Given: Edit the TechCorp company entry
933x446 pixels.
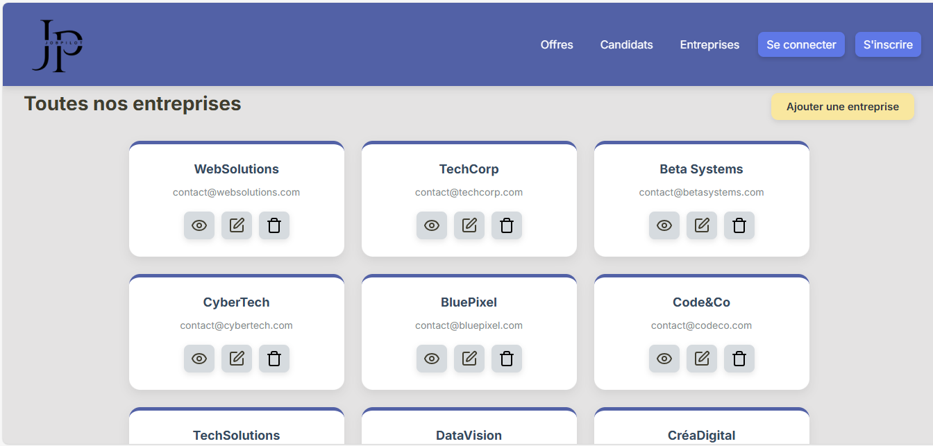Looking at the screenshot, I should (x=469, y=225).
